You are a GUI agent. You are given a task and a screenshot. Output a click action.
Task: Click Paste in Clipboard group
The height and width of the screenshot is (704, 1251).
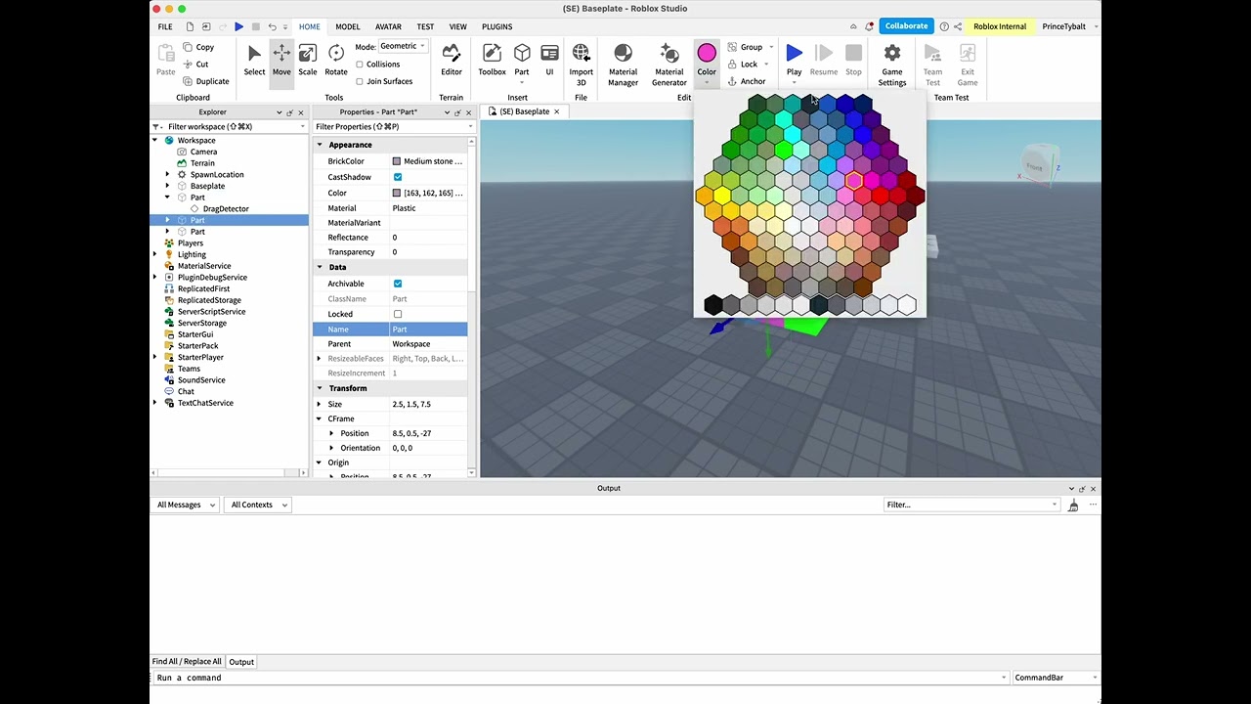point(166,61)
